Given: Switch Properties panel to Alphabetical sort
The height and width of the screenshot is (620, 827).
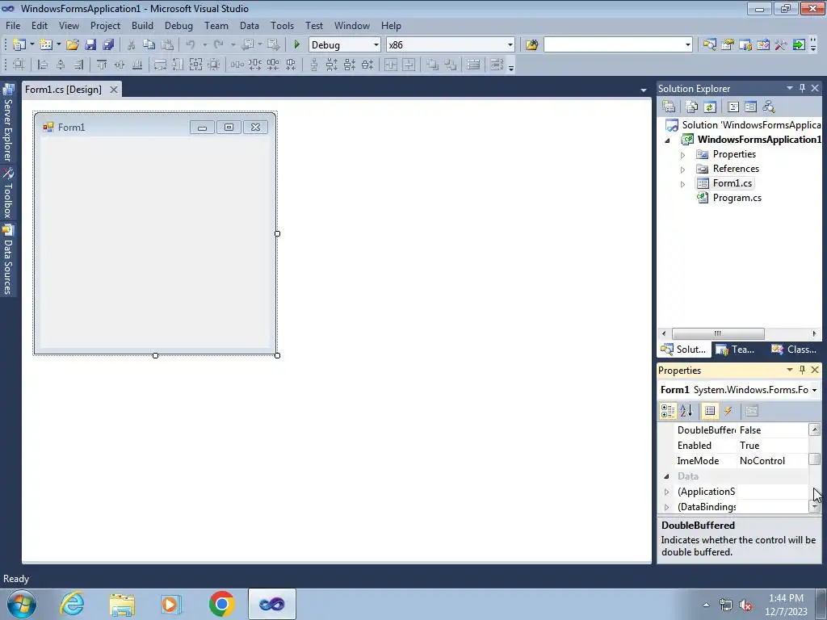Looking at the screenshot, I should 686,411.
